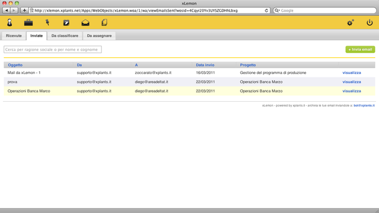Click recipient zoccarato@xplants.it
This screenshot has width=379, height=213.
click(153, 73)
